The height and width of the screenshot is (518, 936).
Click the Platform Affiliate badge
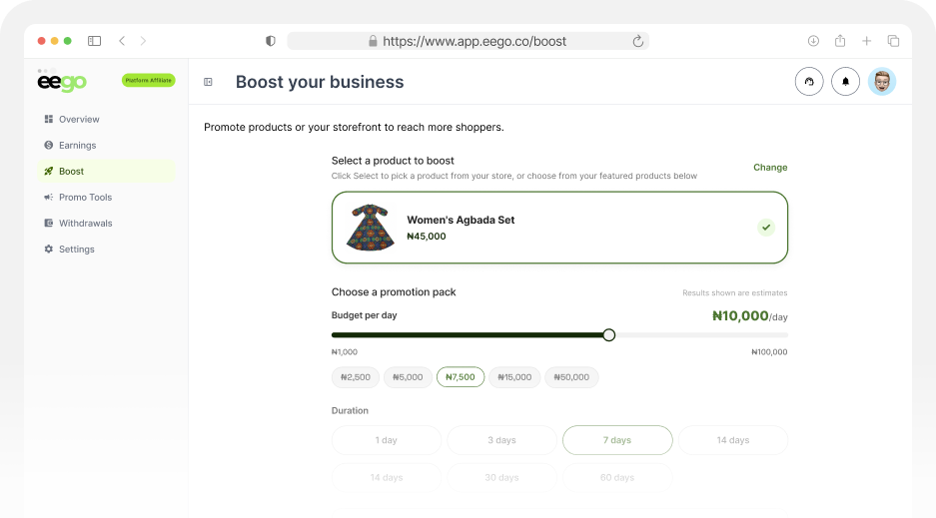point(149,80)
